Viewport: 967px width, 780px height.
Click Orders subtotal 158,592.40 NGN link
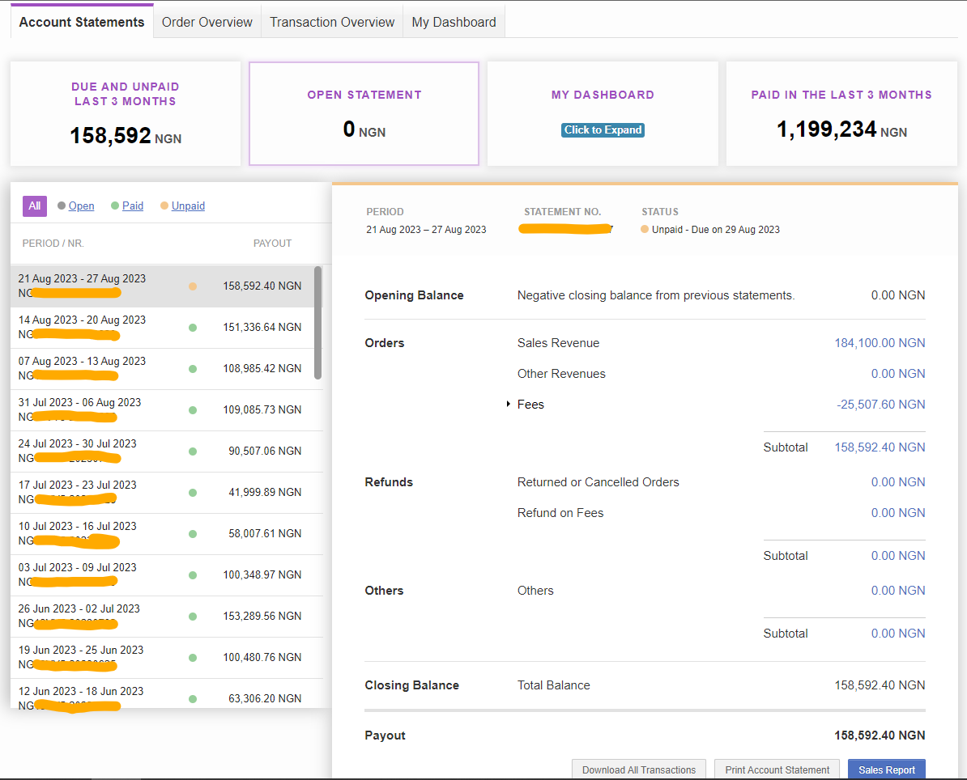point(880,447)
